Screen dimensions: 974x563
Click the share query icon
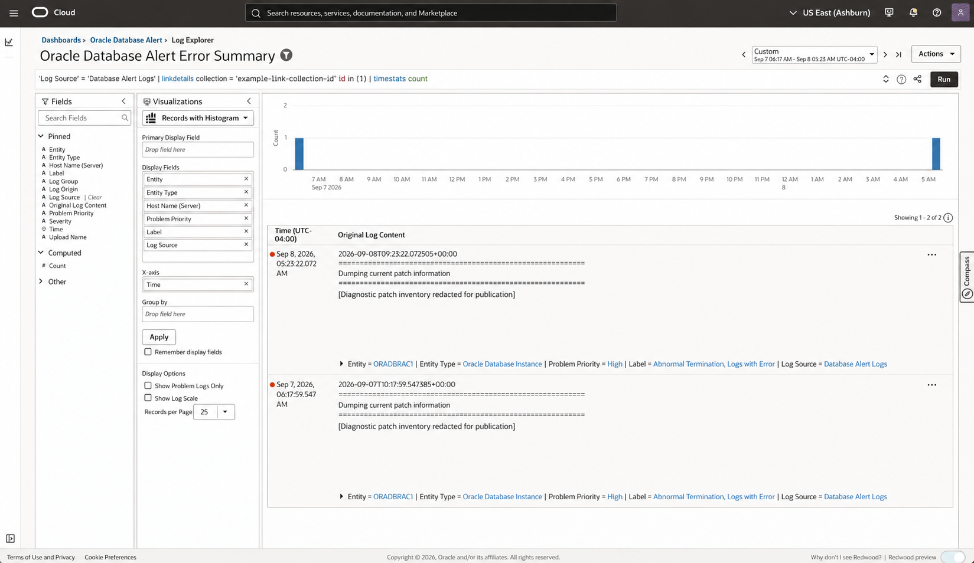tap(917, 79)
